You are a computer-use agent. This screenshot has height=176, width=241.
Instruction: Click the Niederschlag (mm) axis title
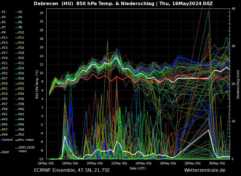238,84
